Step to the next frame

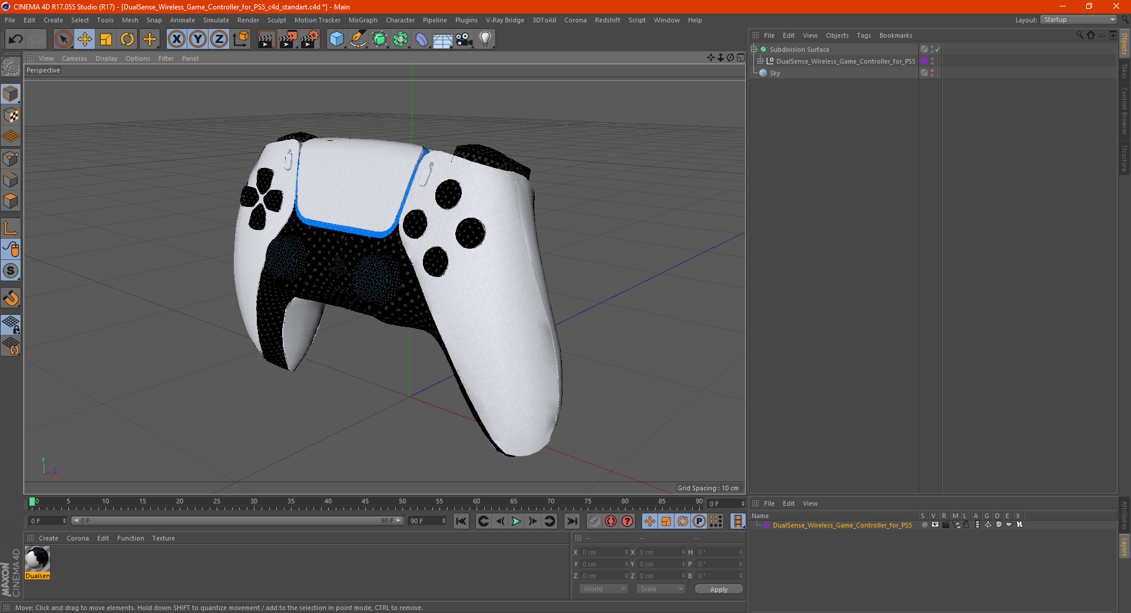click(533, 521)
